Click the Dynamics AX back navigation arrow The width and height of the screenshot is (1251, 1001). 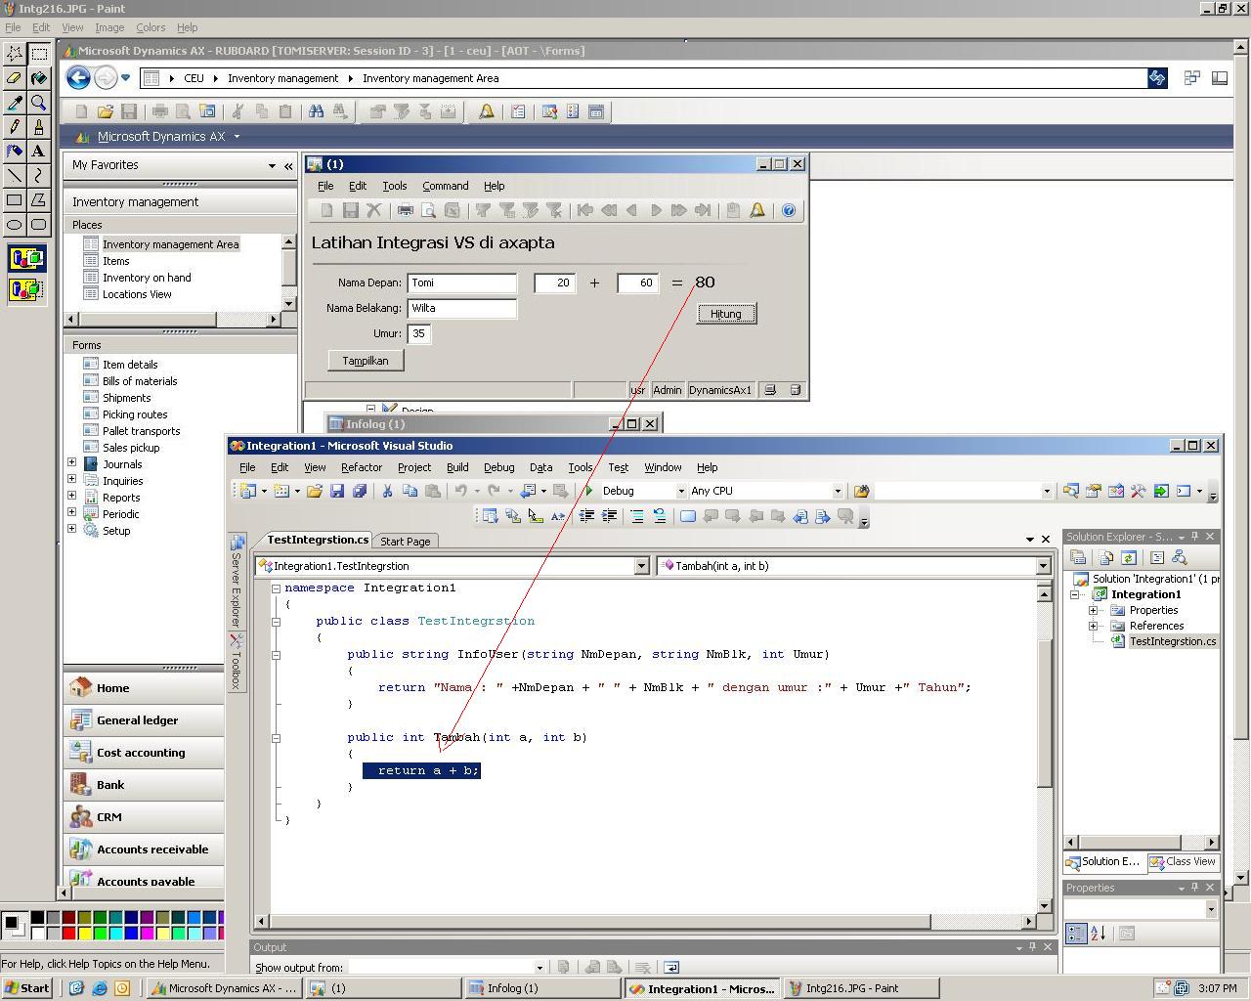tap(78, 78)
